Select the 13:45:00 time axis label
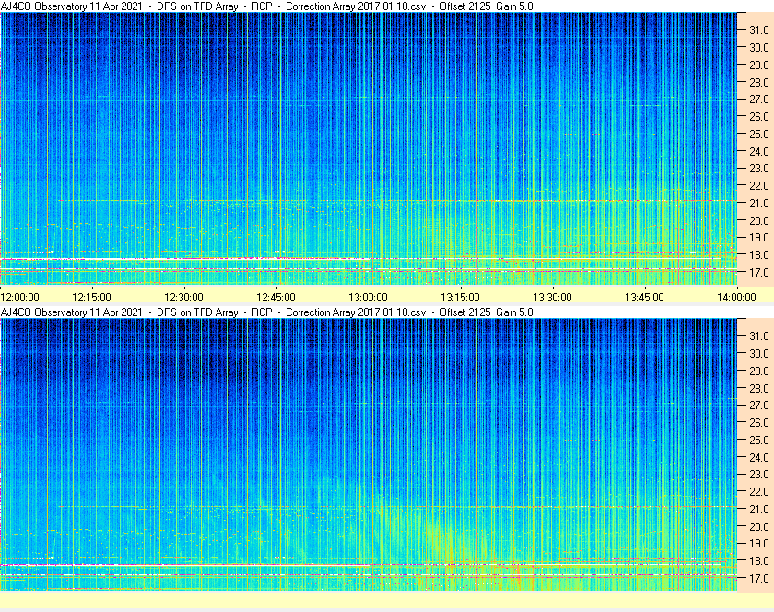 tap(645, 298)
